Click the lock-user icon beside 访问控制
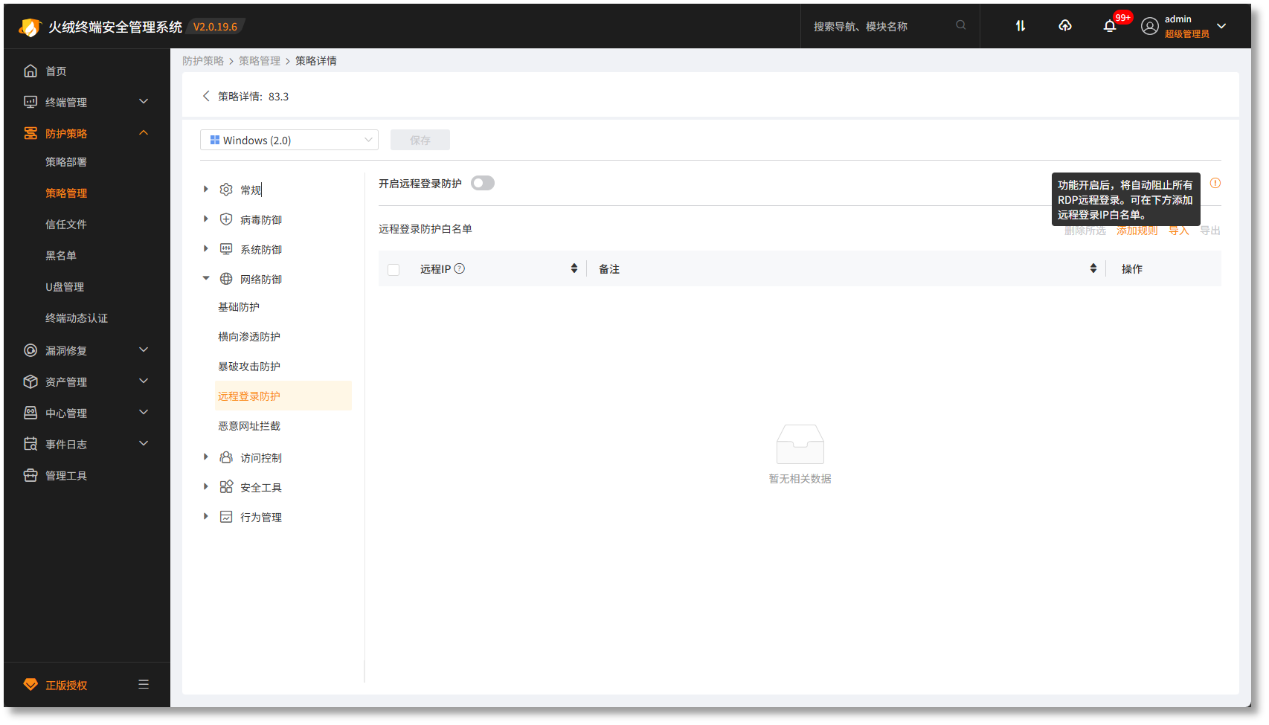Image resolution: width=1269 pixels, height=725 pixels. coord(226,457)
